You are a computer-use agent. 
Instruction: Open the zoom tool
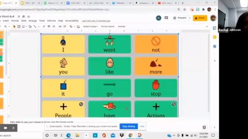click(5, 27)
